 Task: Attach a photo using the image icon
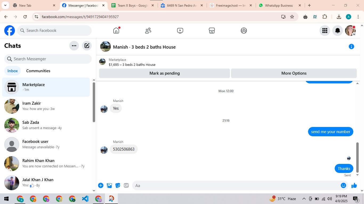click(x=109, y=185)
